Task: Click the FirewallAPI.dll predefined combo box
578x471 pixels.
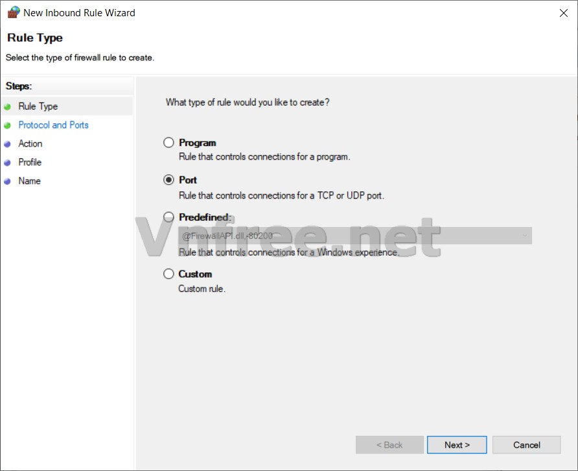Action: tap(350, 236)
